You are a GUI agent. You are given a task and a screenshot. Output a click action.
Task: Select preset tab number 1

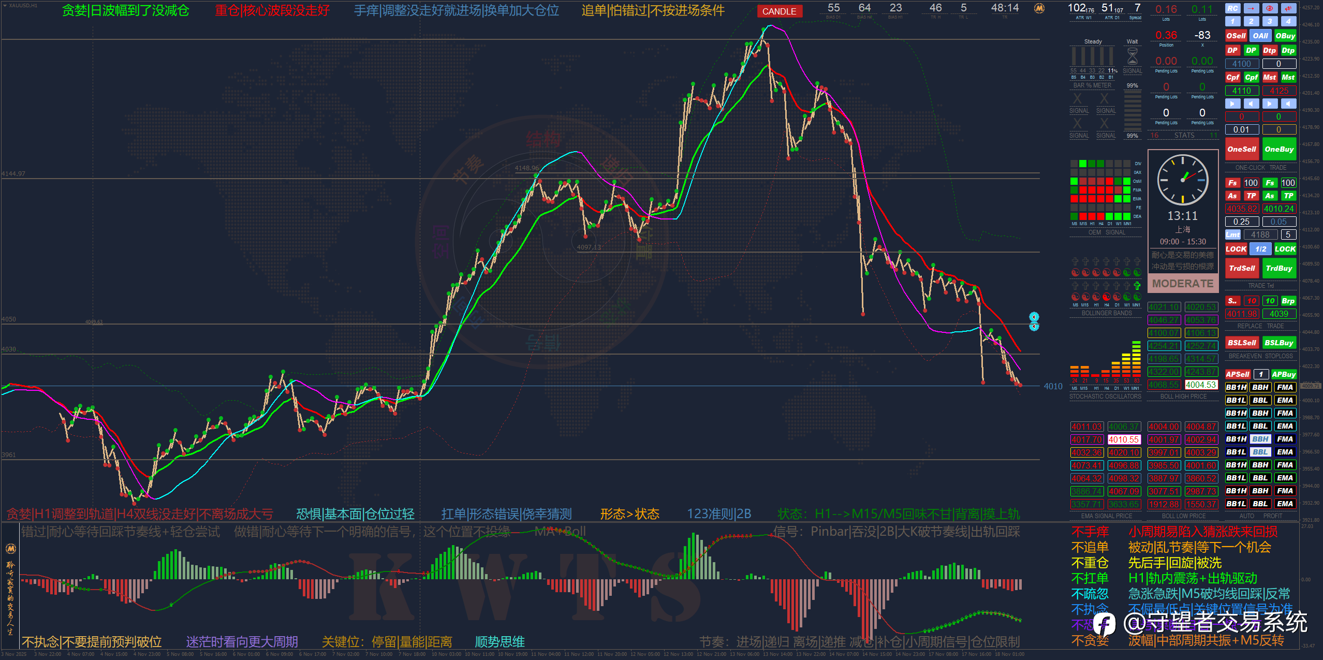click(1232, 21)
